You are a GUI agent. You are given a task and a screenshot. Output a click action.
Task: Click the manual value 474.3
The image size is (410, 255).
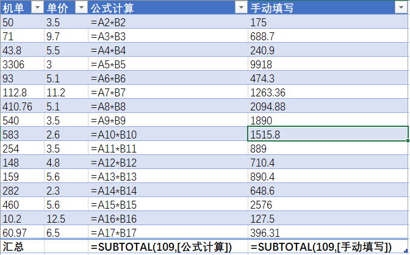[328, 78]
